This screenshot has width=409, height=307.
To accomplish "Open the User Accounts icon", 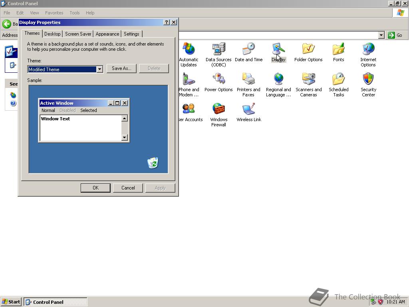I will point(189,109).
